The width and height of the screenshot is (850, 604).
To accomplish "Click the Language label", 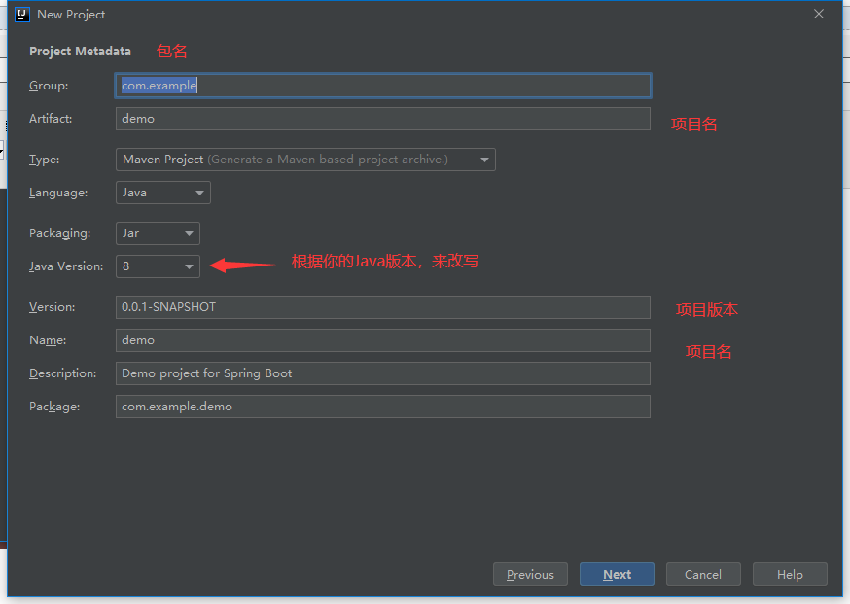I will point(58,193).
